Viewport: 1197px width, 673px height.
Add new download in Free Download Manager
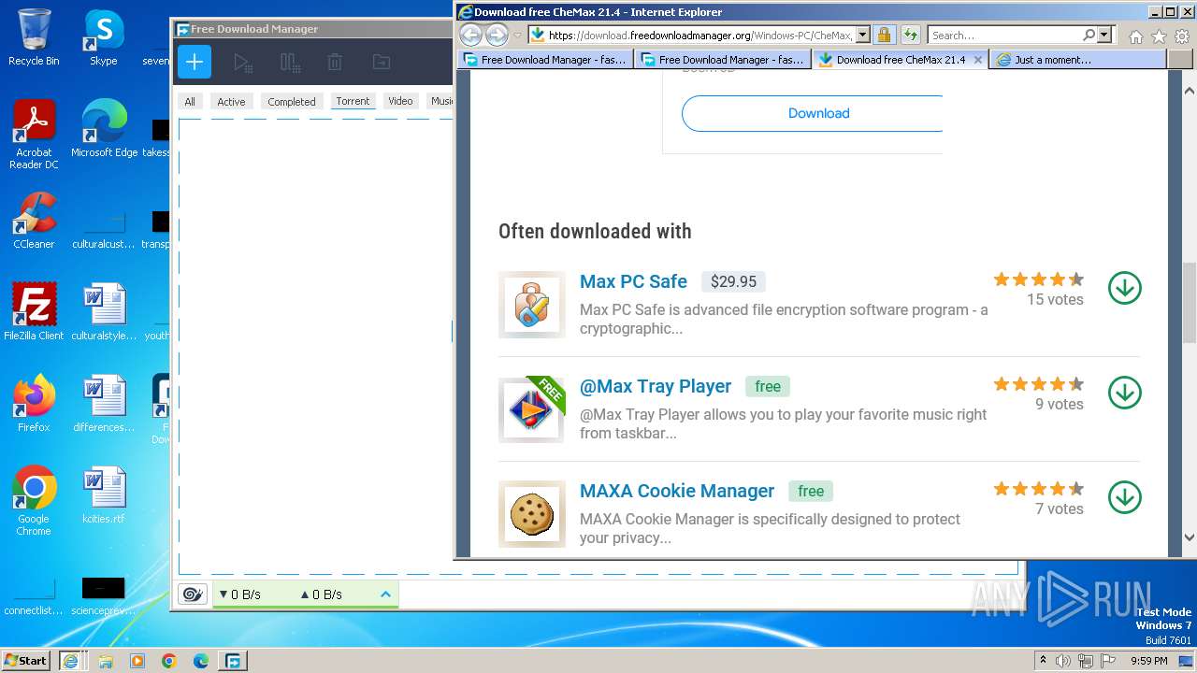[195, 63]
